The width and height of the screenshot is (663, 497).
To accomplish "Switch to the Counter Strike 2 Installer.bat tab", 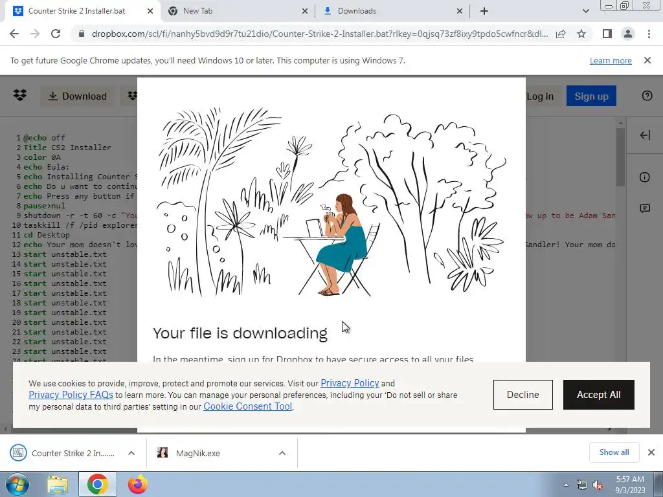I will (76, 11).
